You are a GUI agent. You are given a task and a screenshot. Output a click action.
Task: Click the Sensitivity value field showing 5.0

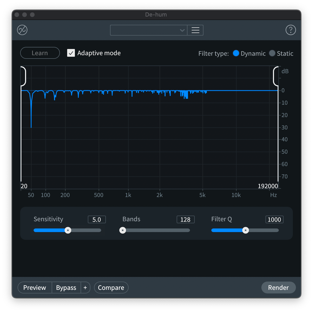click(x=97, y=219)
